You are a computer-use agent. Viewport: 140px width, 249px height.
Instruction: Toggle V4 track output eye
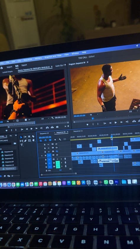57,144
